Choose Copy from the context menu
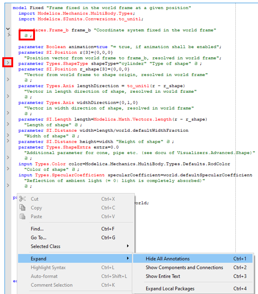This screenshot has height=294, width=258. (x=76, y=208)
